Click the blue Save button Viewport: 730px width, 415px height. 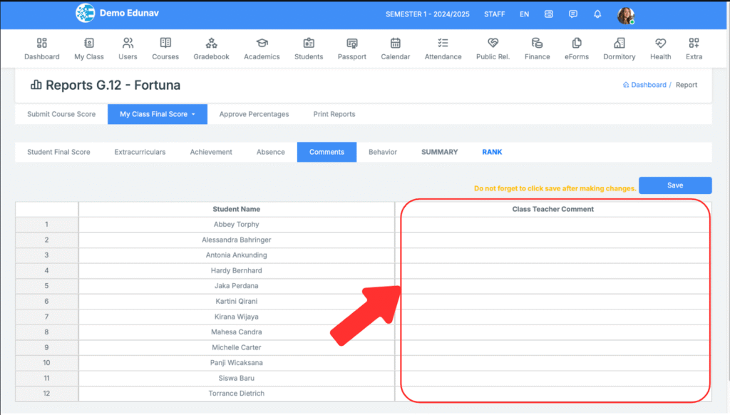674,185
